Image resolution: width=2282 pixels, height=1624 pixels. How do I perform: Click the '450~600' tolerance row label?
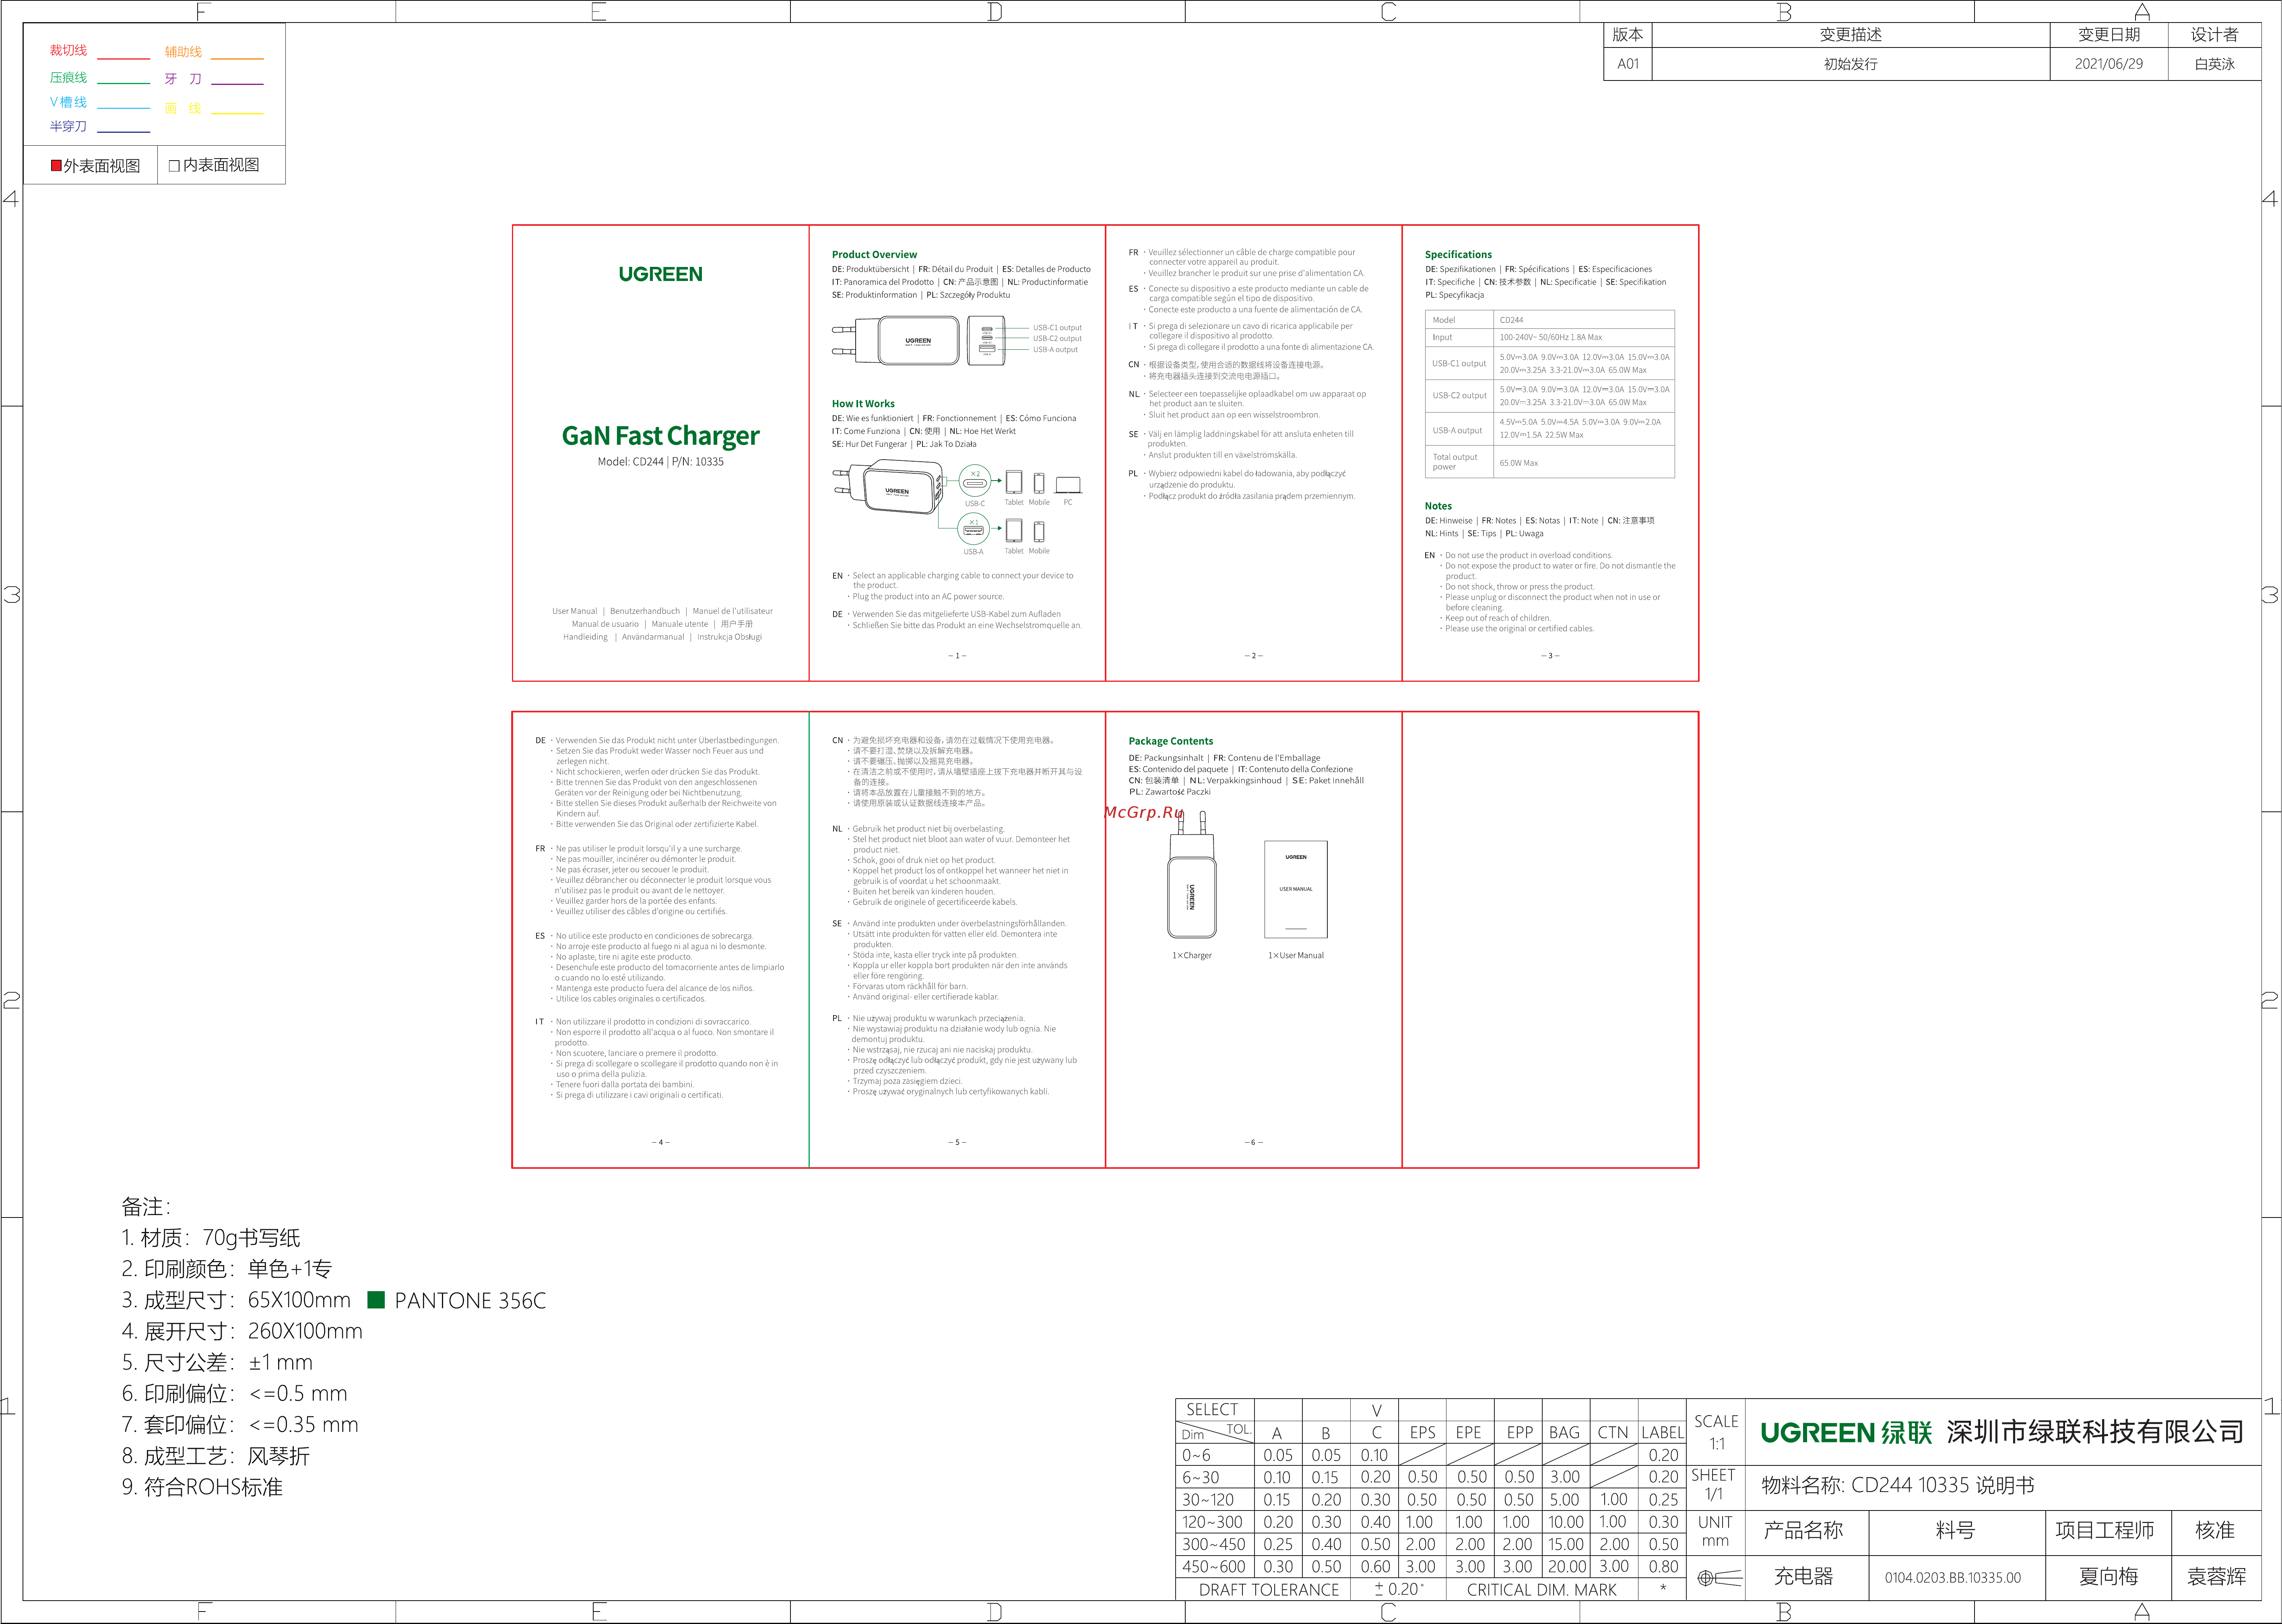point(1213,1567)
